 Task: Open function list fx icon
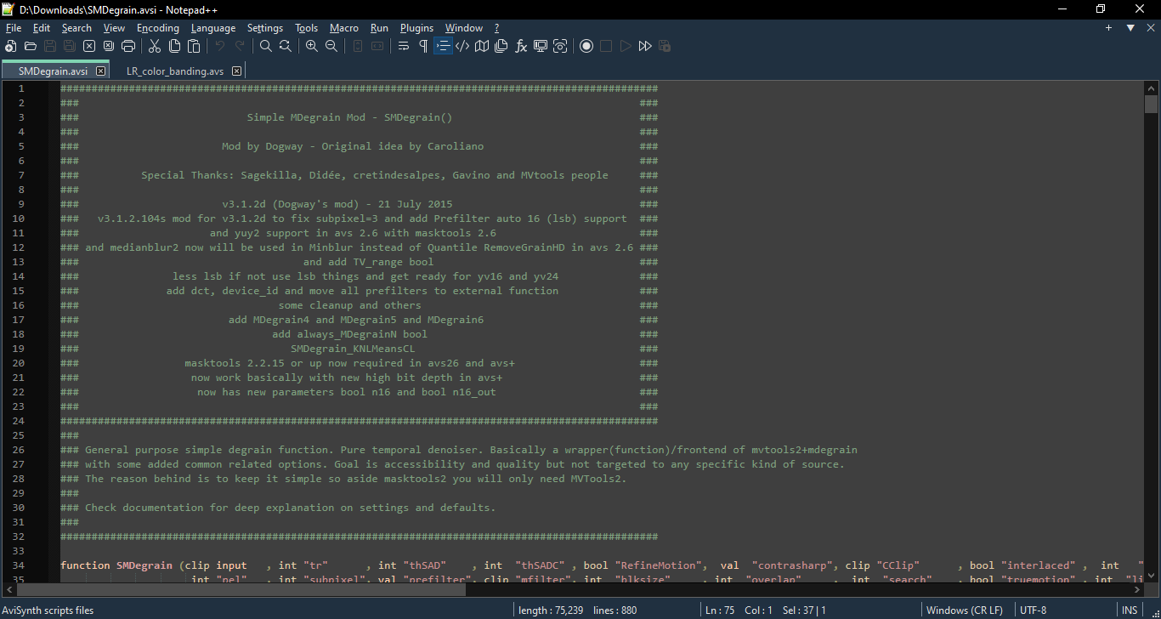click(521, 46)
